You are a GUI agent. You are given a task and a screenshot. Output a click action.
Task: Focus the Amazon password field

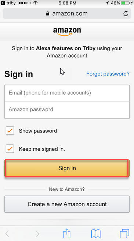point(67,110)
